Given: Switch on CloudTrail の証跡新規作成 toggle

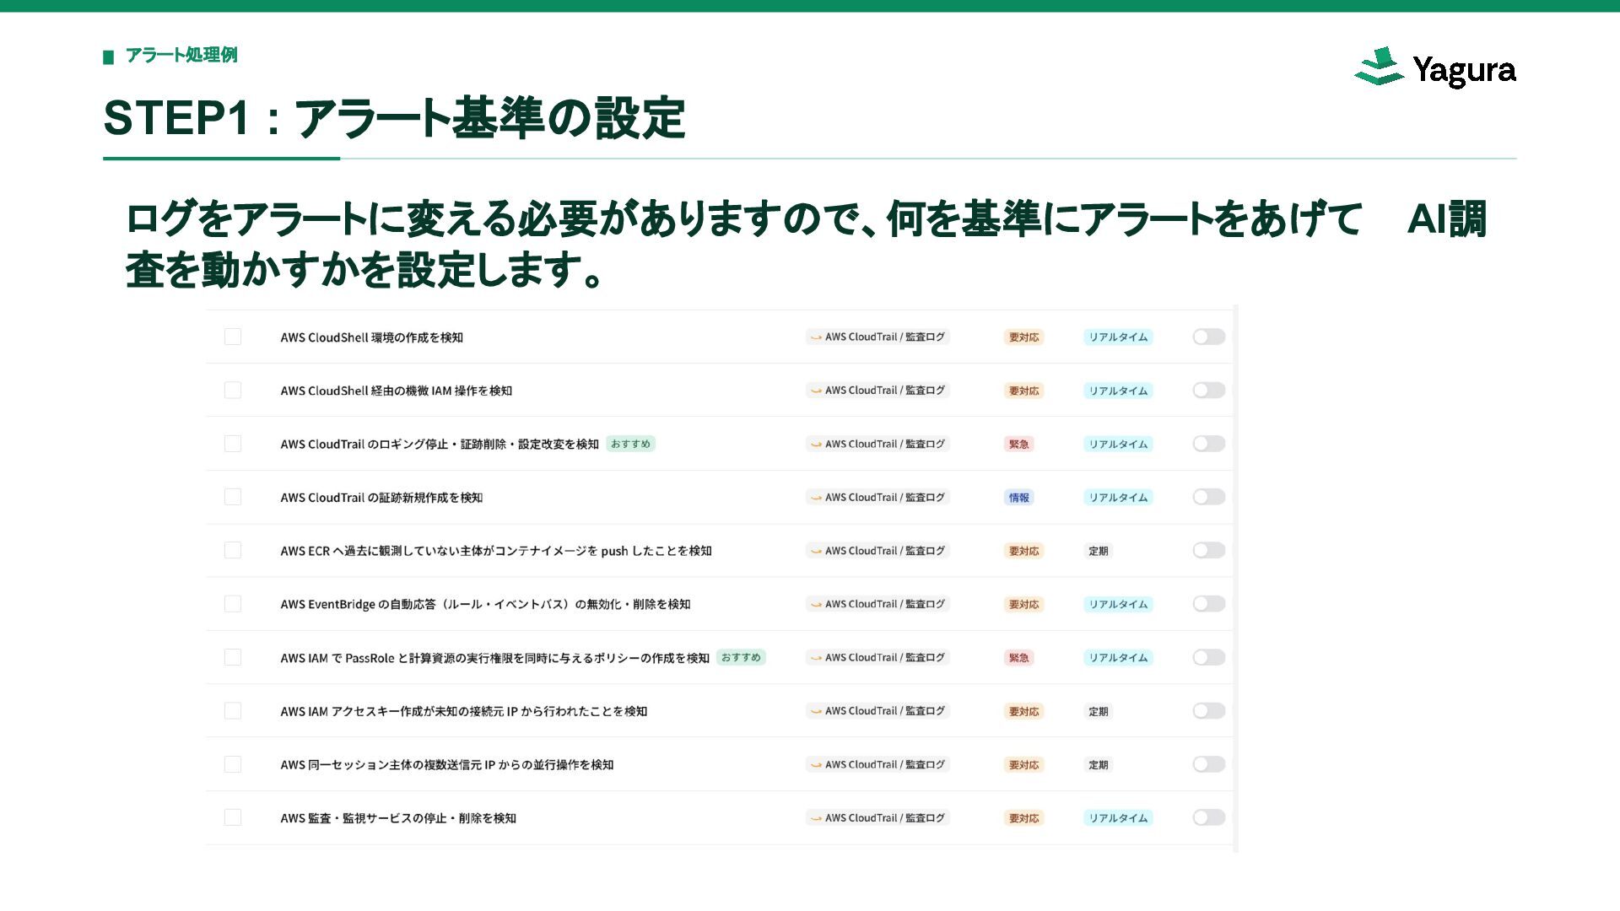Looking at the screenshot, I should click(x=1209, y=497).
